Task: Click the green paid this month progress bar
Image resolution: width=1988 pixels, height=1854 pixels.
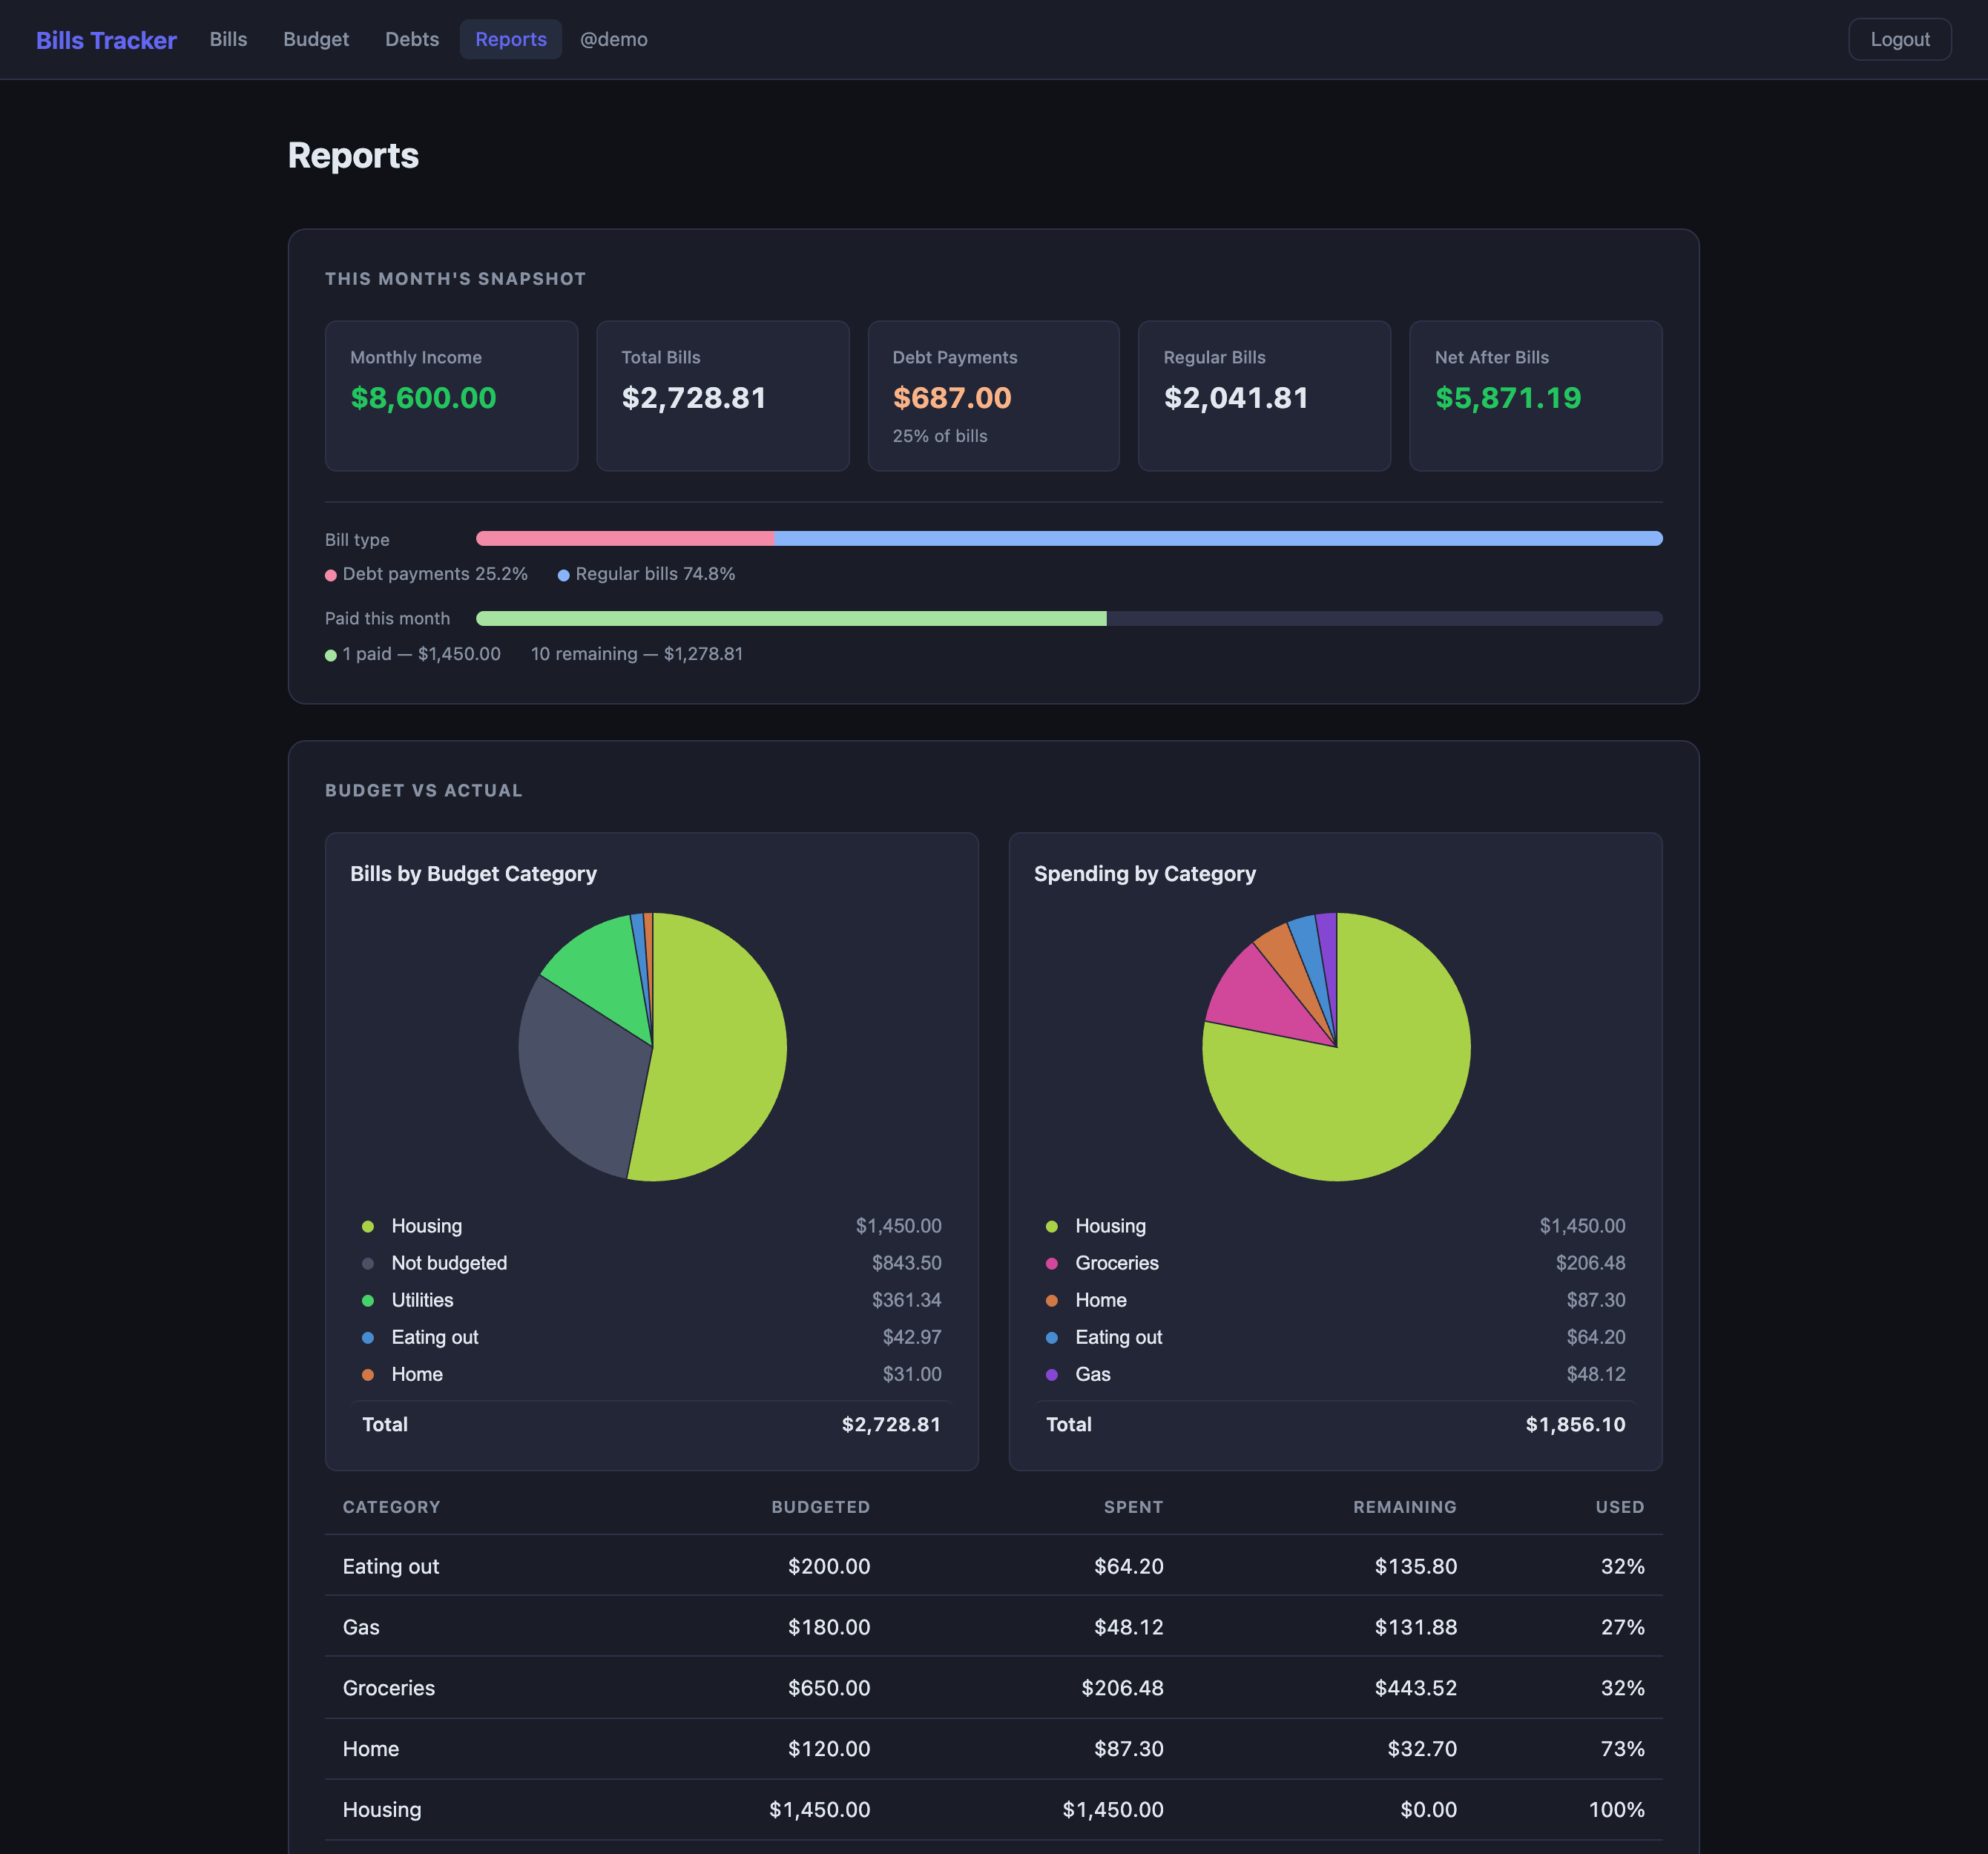Action: (791, 618)
